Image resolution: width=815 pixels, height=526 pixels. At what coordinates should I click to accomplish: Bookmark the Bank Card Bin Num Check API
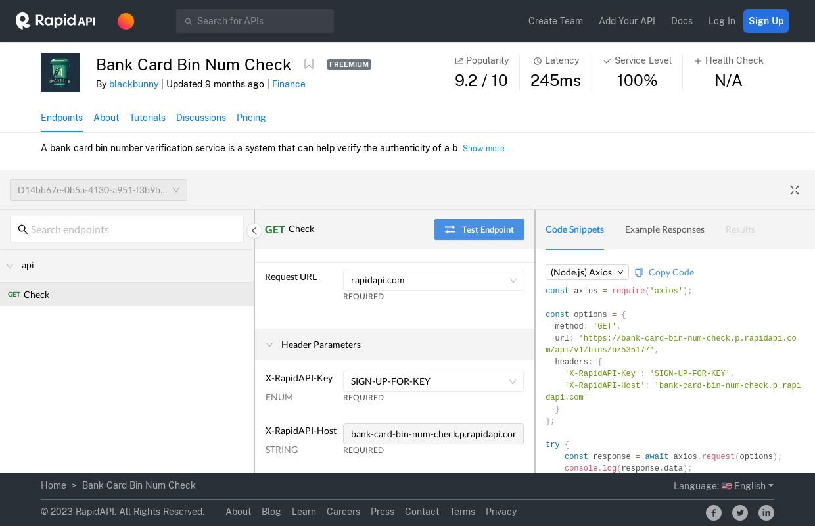(x=309, y=64)
